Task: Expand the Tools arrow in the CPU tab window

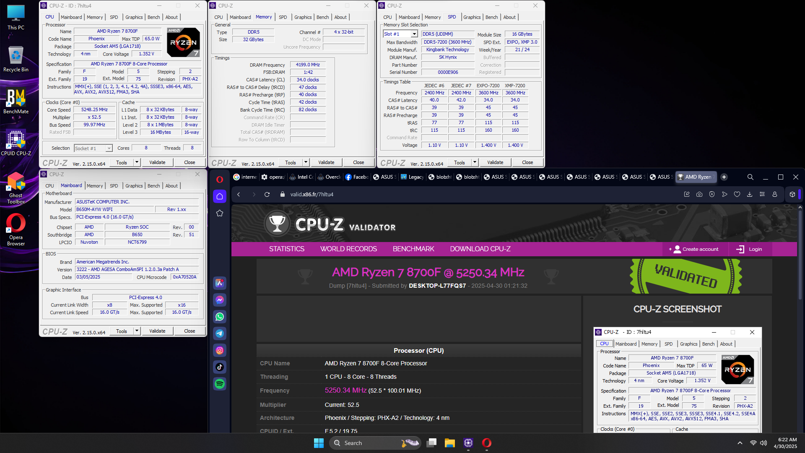Action: click(137, 162)
